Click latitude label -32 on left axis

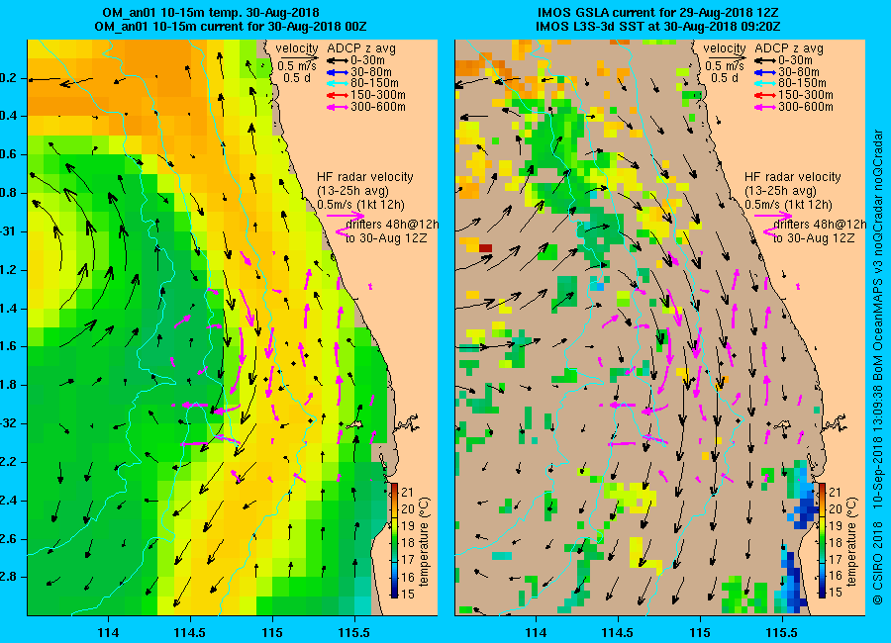(x=7, y=423)
